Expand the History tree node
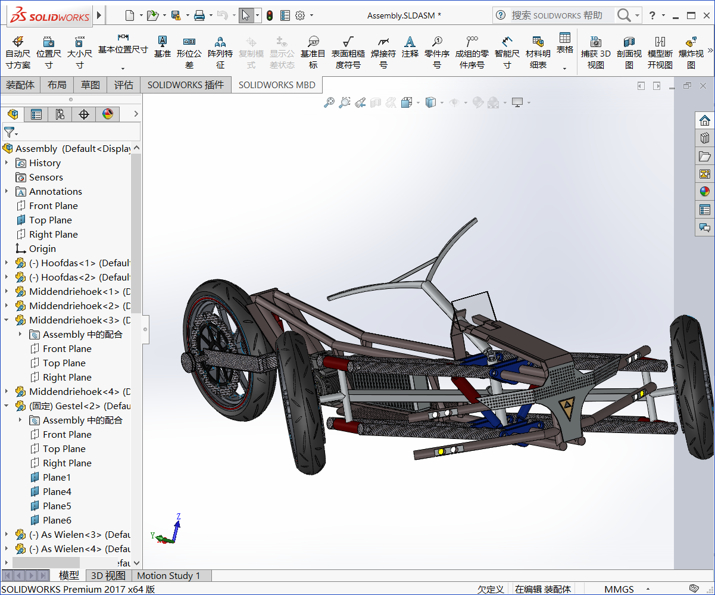 click(x=7, y=163)
